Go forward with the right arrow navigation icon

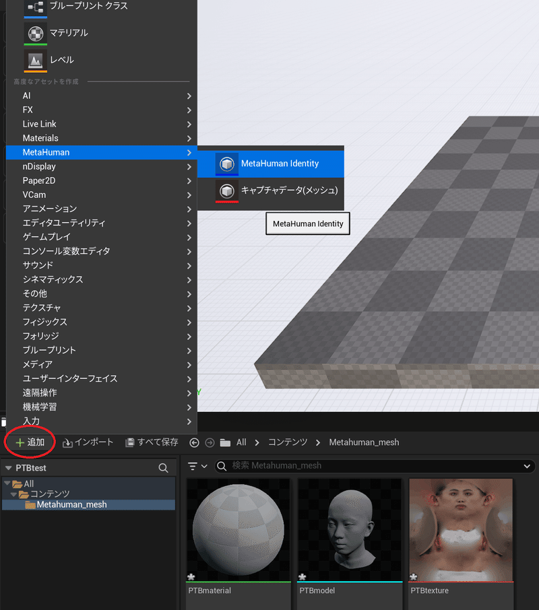click(210, 443)
